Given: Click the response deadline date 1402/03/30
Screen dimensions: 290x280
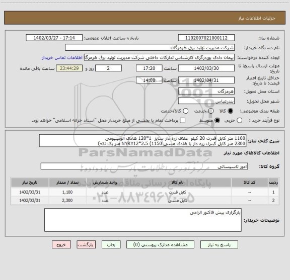Looking at the screenshot, I should click(x=206, y=68).
